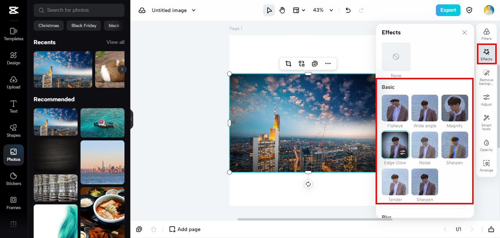Open the Design sidebar panel
Image resolution: width=500 pixels, height=238 pixels.
coord(14,58)
